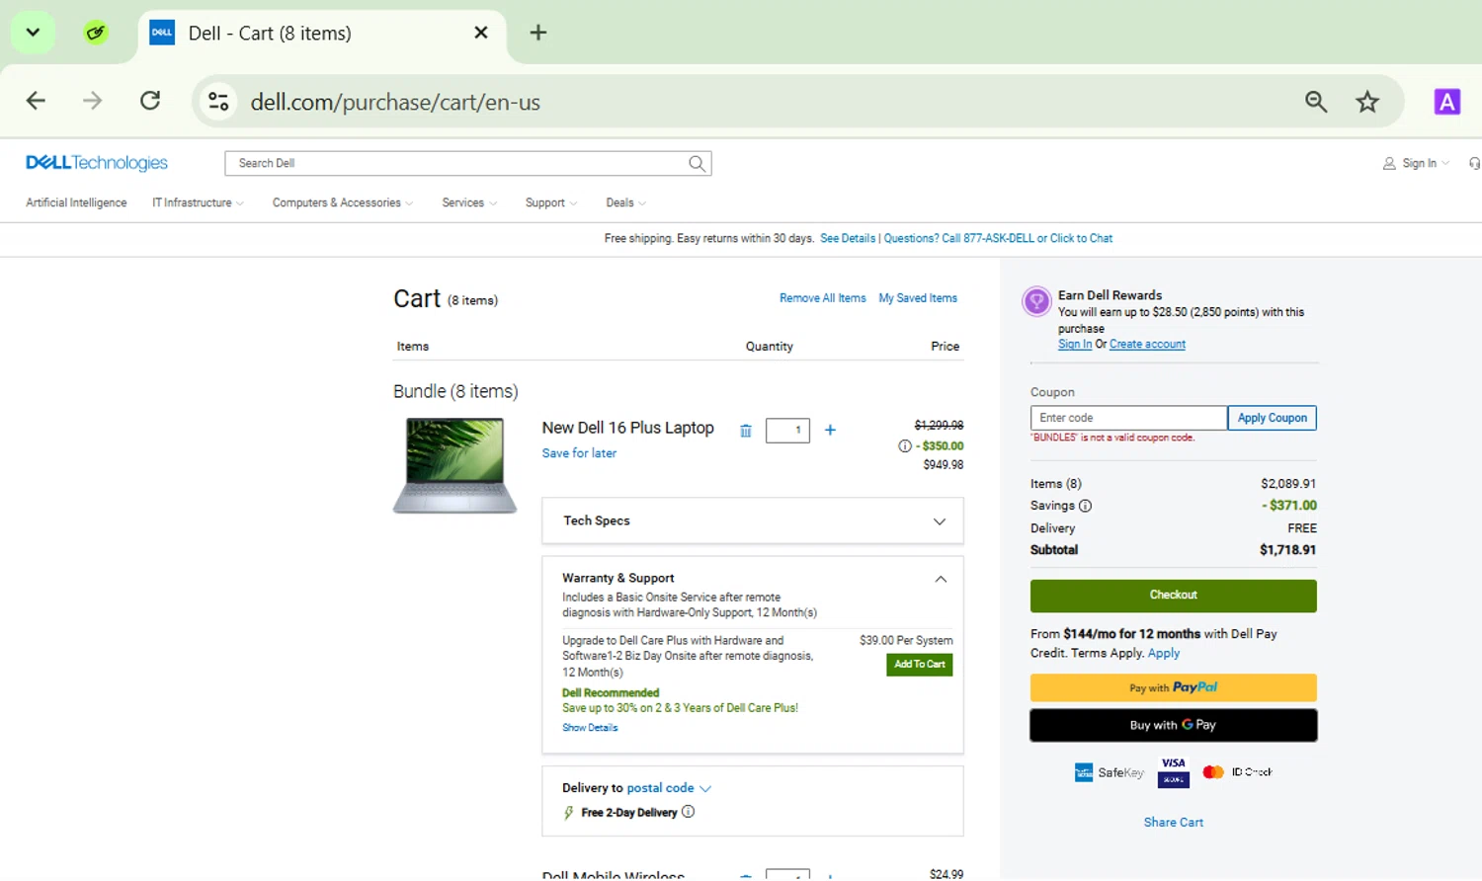Click Apply link for Dell Pay Credit
This screenshot has height=881, width=1482.
pyautogui.click(x=1164, y=653)
